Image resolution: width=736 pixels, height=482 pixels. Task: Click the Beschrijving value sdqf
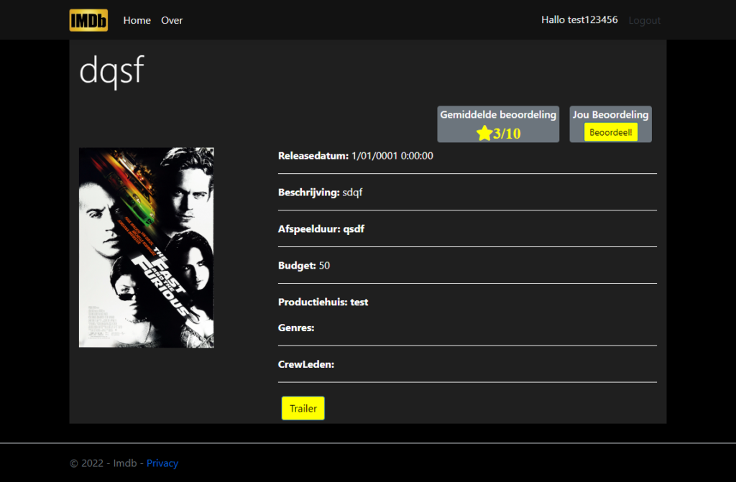[x=352, y=193]
